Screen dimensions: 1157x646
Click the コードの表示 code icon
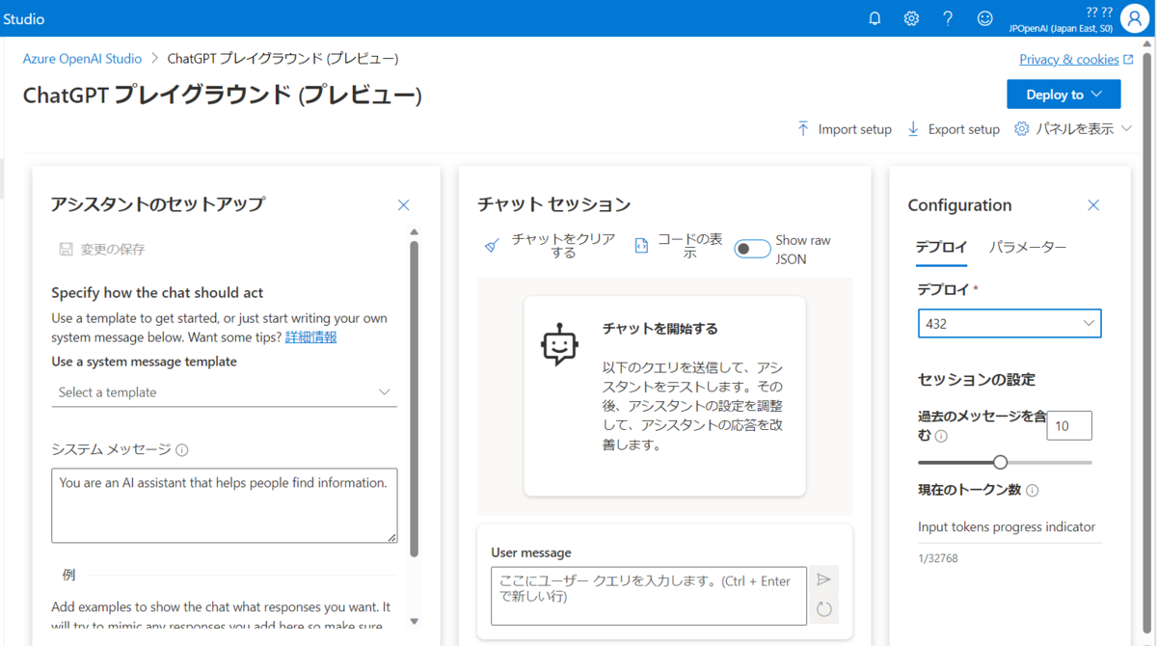[x=641, y=246]
